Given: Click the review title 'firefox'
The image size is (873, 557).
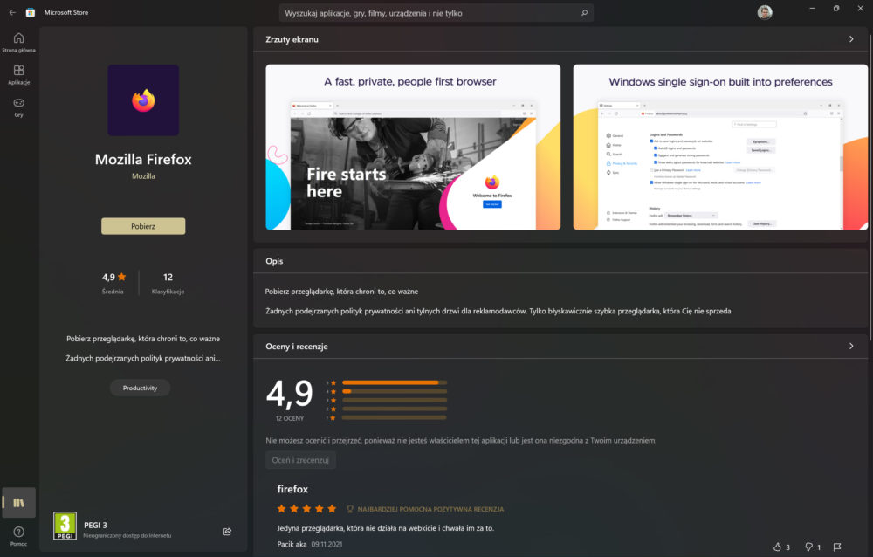Looking at the screenshot, I should pyautogui.click(x=292, y=489).
